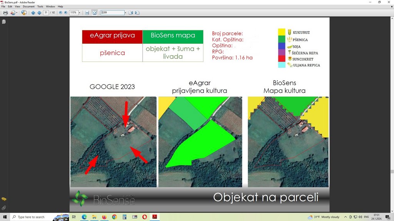
Task: Open the share review dropdown arrow
Action: (17, 13)
